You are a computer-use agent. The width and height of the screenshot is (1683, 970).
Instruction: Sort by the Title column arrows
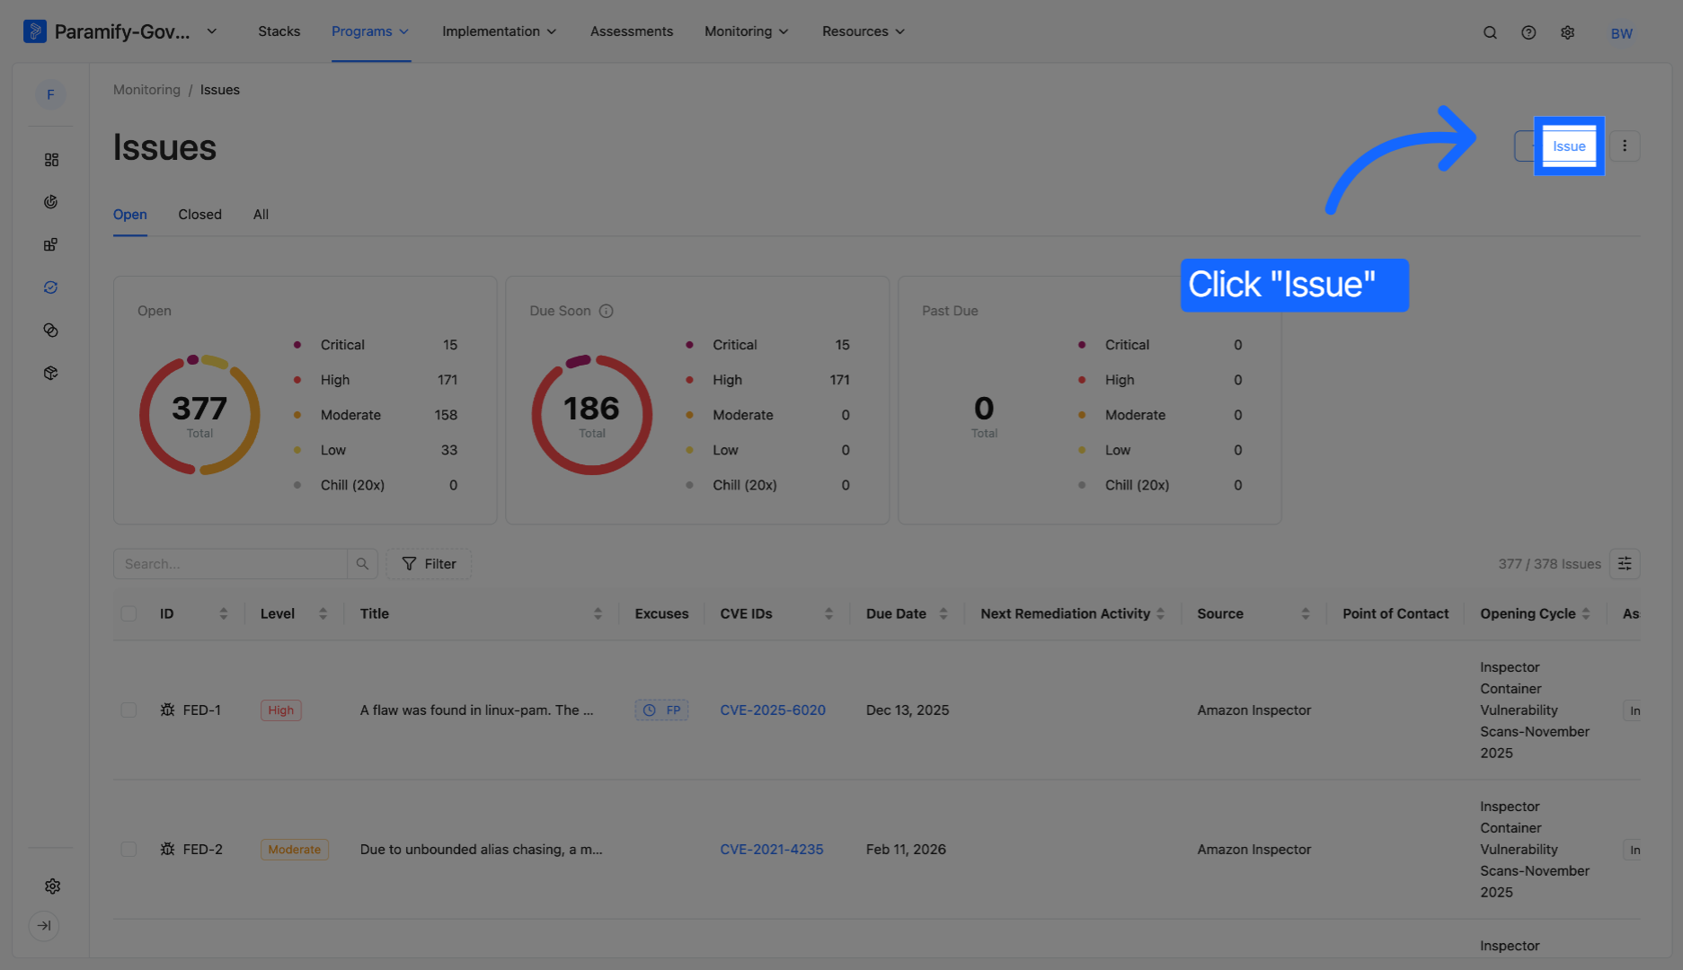tap(598, 613)
